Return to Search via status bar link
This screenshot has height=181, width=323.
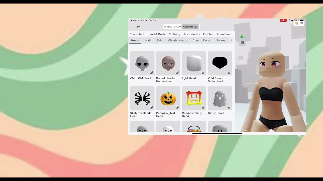point(134,20)
